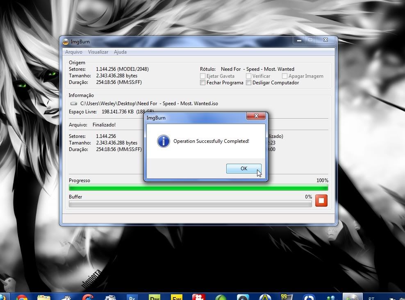
Task: Click the drive icon beside the ISO path
Action: pyautogui.click(x=74, y=104)
